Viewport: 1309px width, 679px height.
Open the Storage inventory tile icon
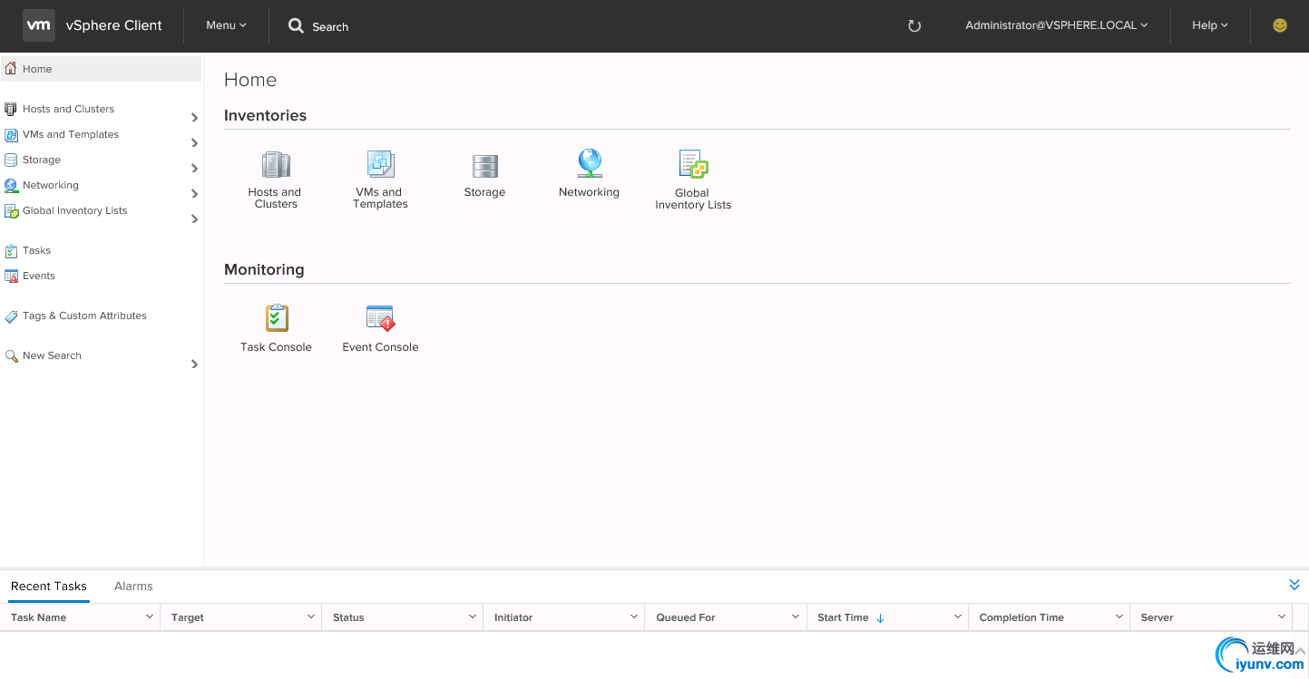(x=485, y=166)
